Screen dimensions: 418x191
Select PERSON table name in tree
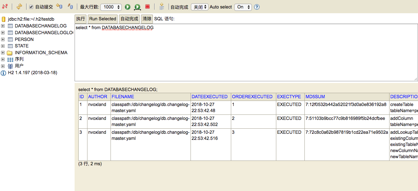click(x=24, y=39)
